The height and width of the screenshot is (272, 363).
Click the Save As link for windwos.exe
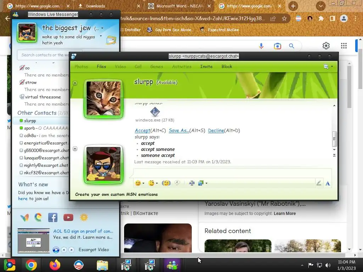coord(179,130)
